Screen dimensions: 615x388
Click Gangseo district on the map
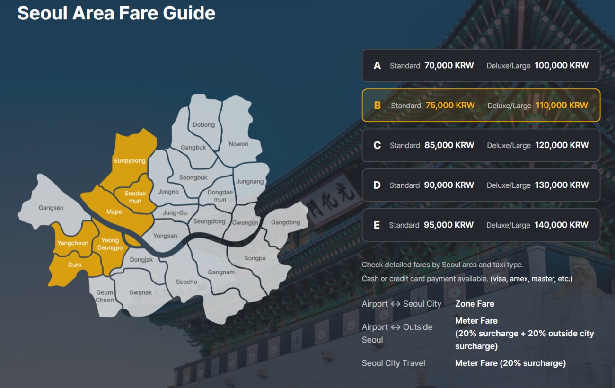51,208
